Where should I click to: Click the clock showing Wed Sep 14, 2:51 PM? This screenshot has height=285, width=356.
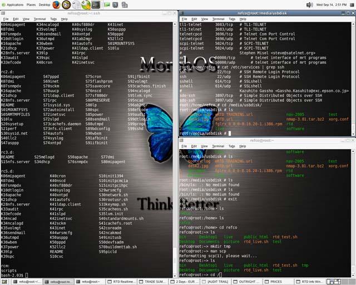click(332, 4)
